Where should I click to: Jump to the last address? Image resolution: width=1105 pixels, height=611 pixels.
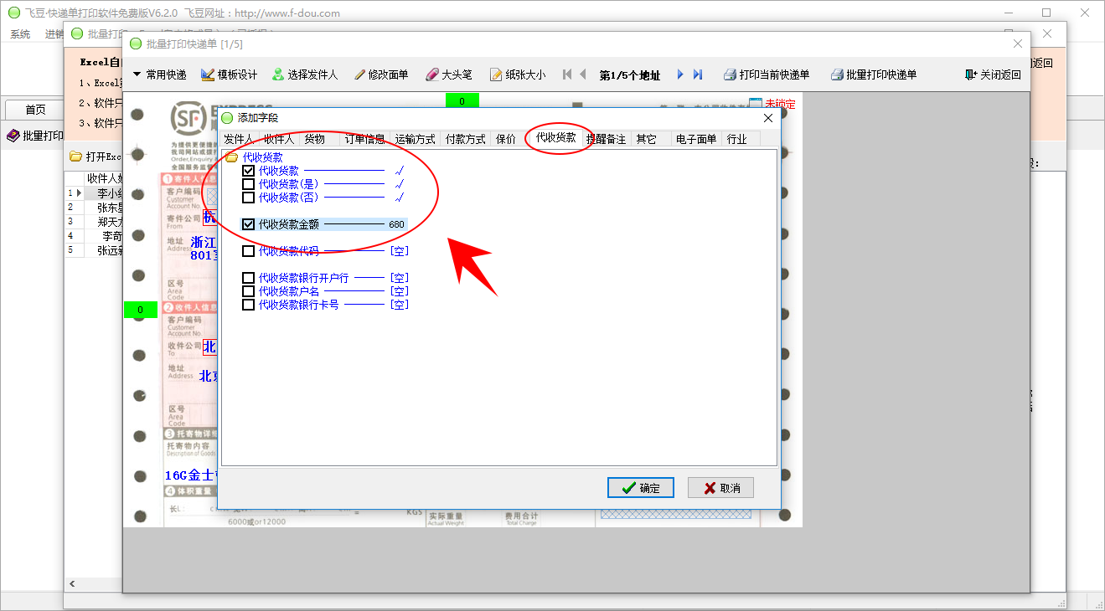[x=698, y=74]
